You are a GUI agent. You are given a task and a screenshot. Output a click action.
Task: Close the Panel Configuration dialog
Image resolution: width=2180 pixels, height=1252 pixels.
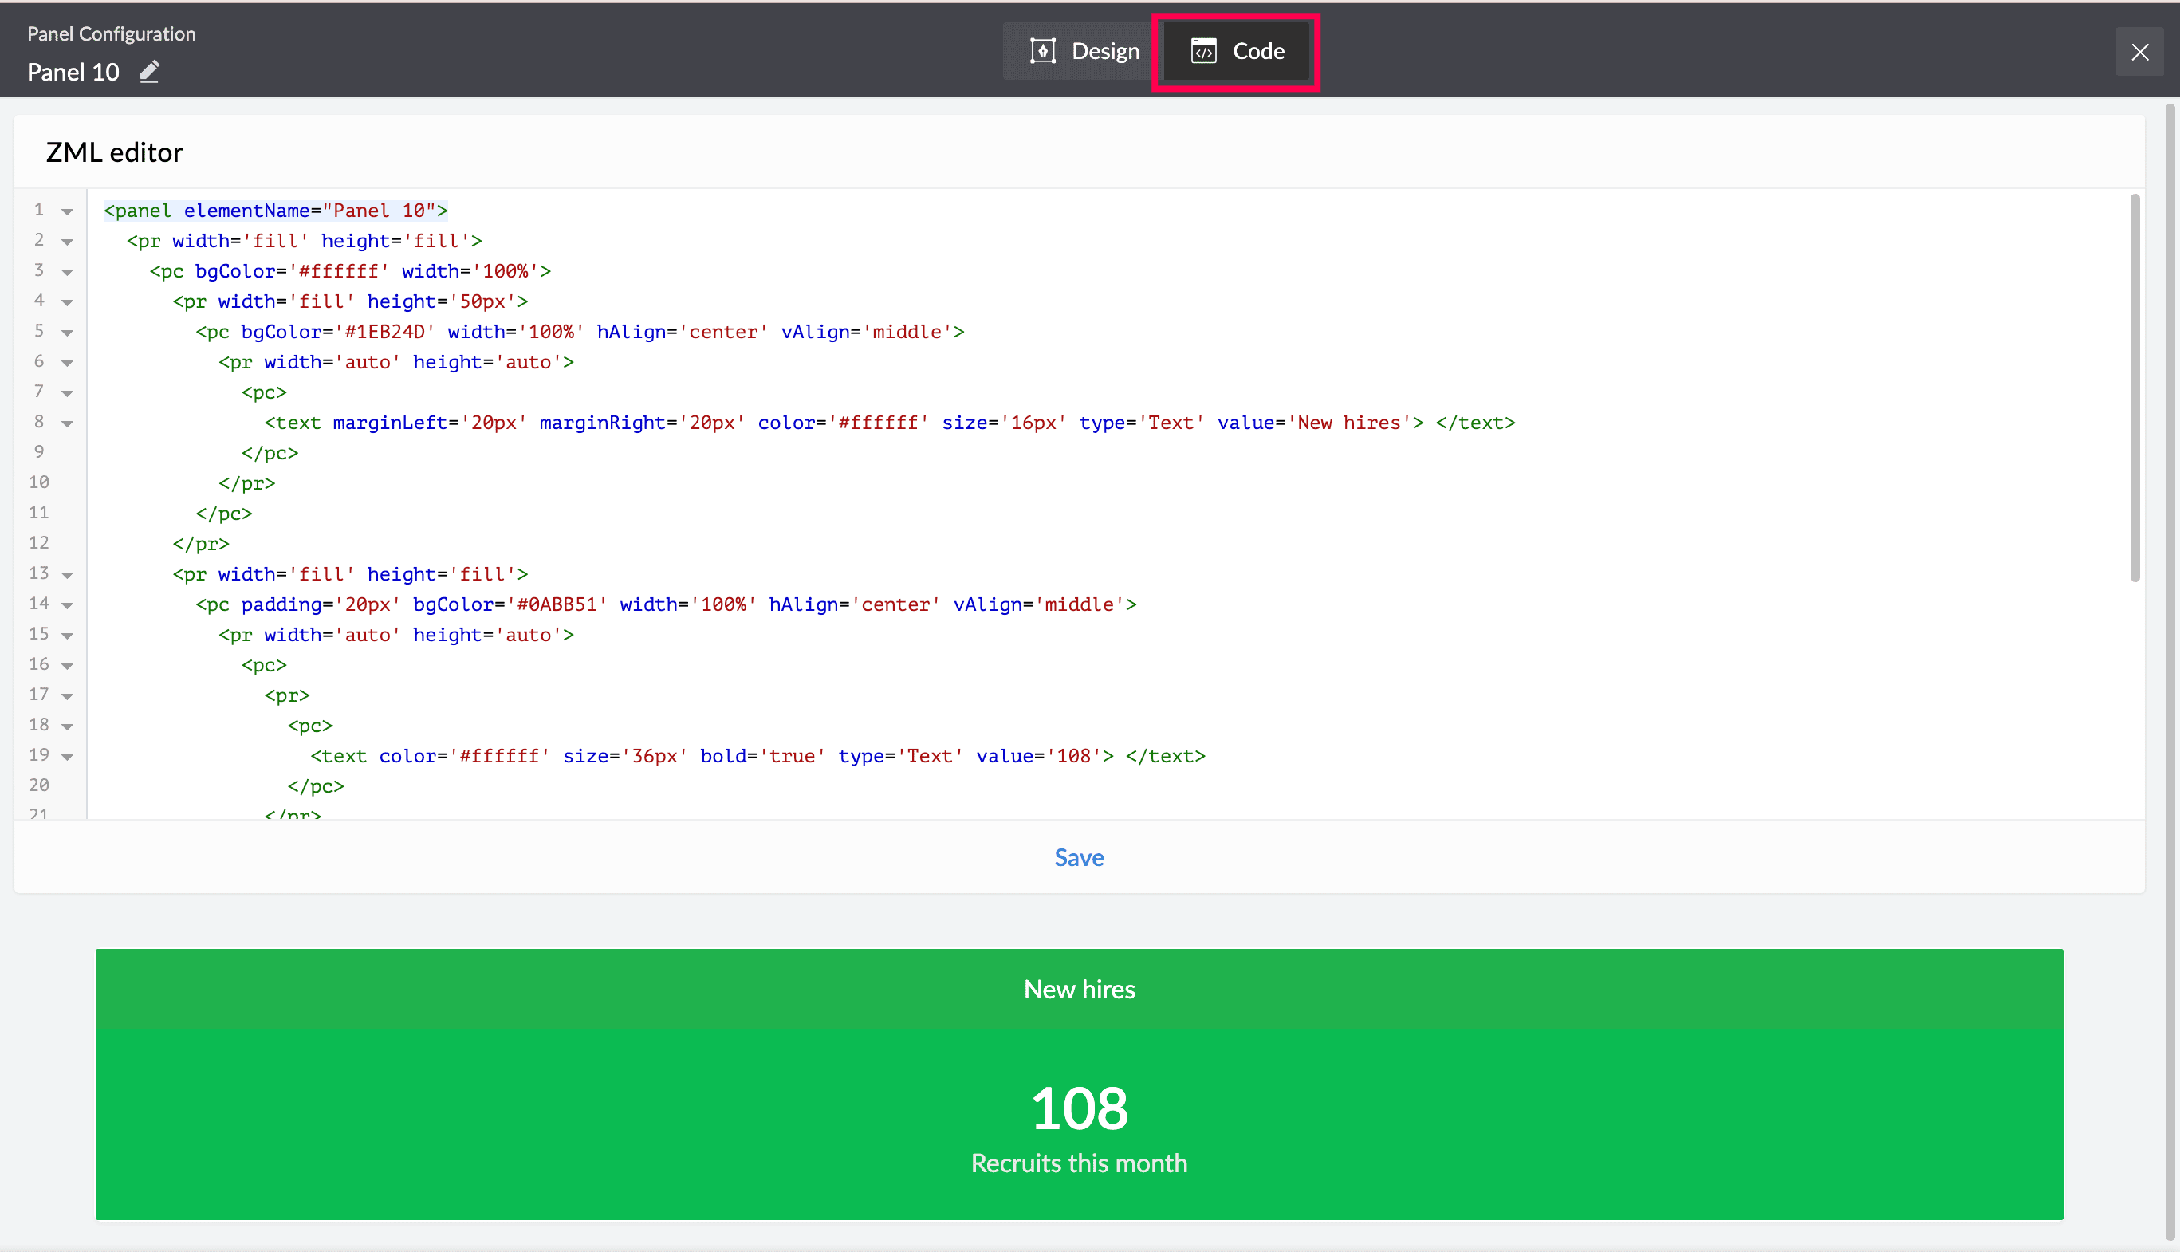pyautogui.click(x=2139, y=53)
